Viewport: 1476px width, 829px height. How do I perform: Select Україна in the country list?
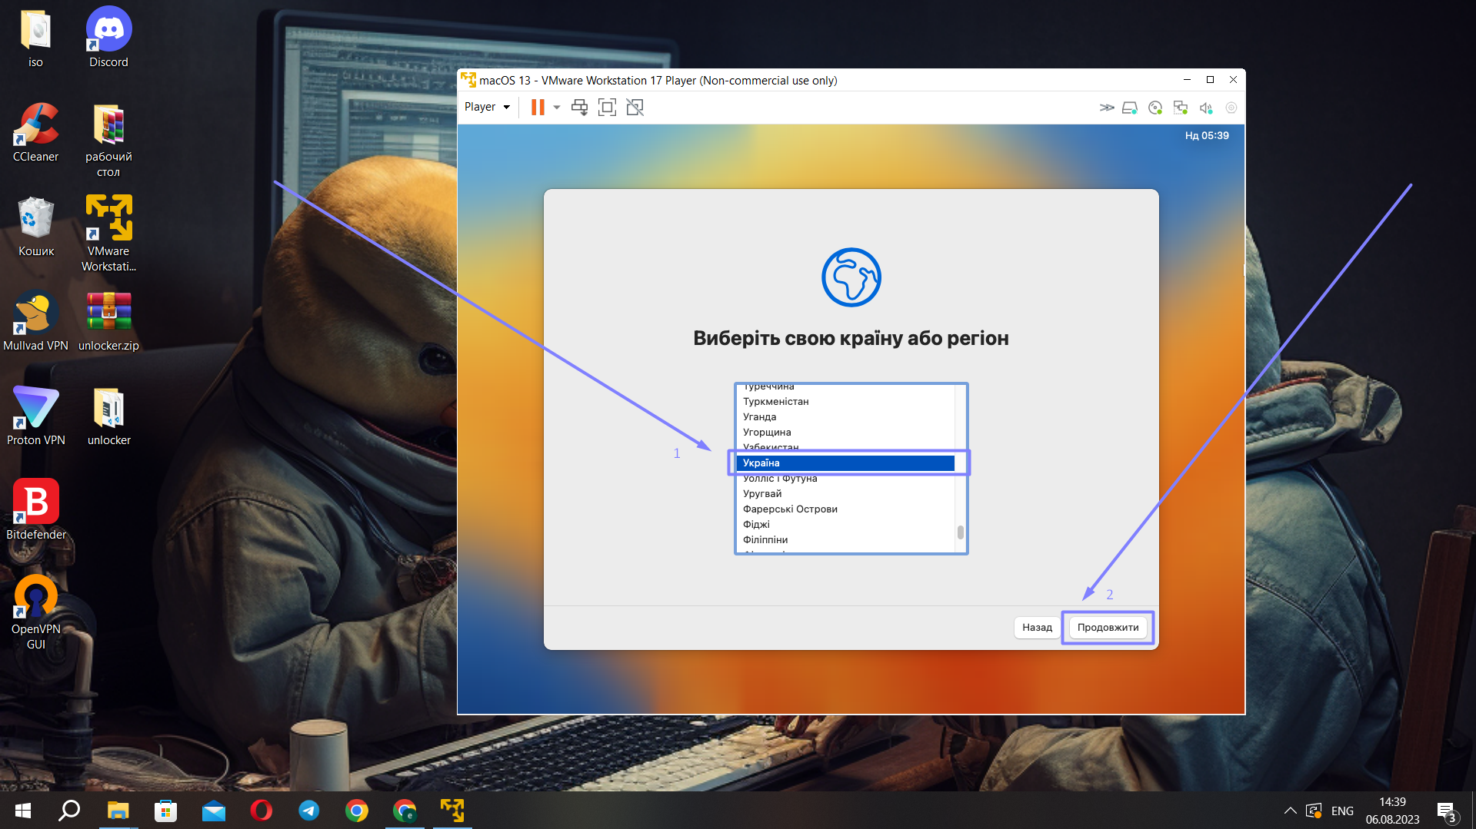click(845, 463)
